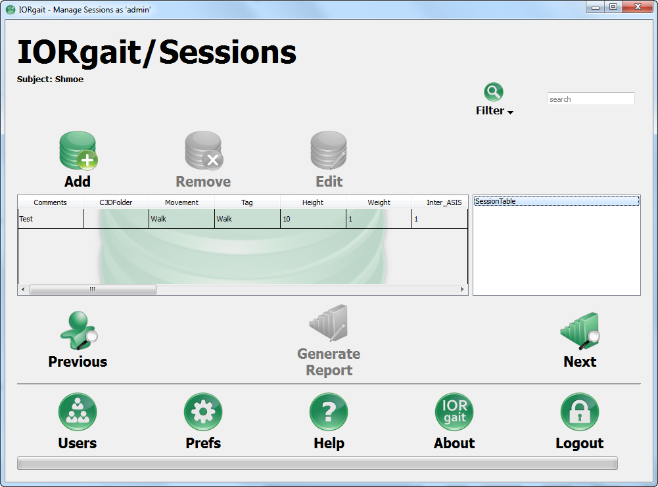The image size is (658, 487).
Task: Select the Weight cell with value 1
Action: point(379,219)
